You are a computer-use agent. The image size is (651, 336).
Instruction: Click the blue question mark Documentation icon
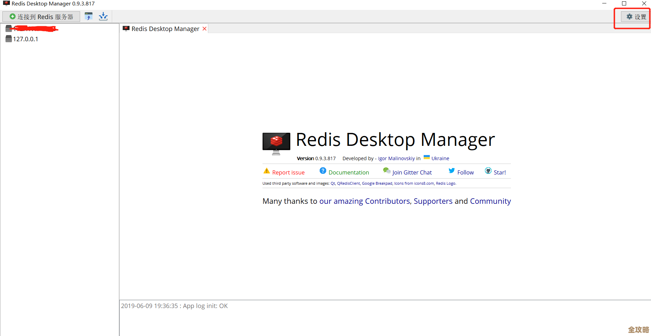323,171
